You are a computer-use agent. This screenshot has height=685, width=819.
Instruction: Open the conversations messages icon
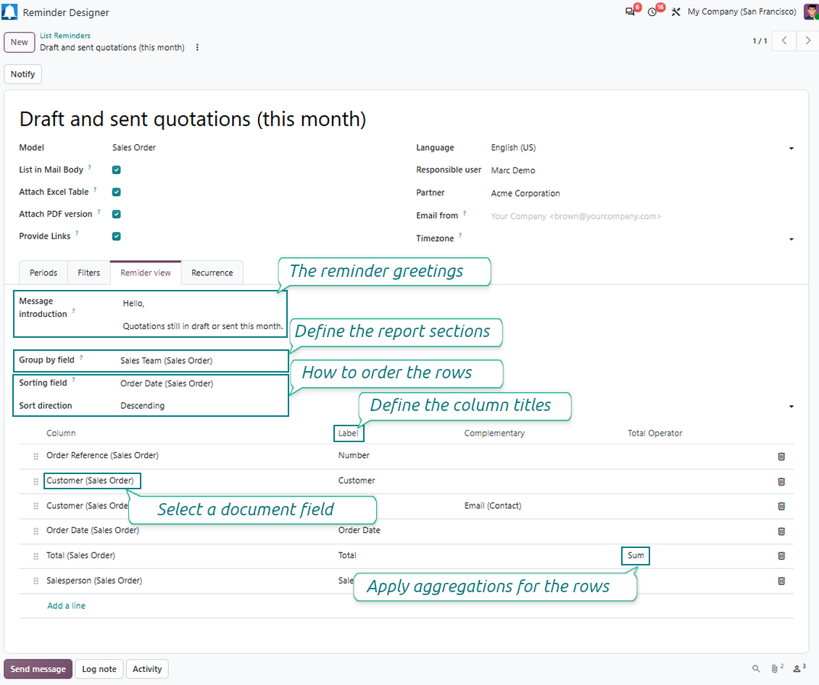click(630, 12)
